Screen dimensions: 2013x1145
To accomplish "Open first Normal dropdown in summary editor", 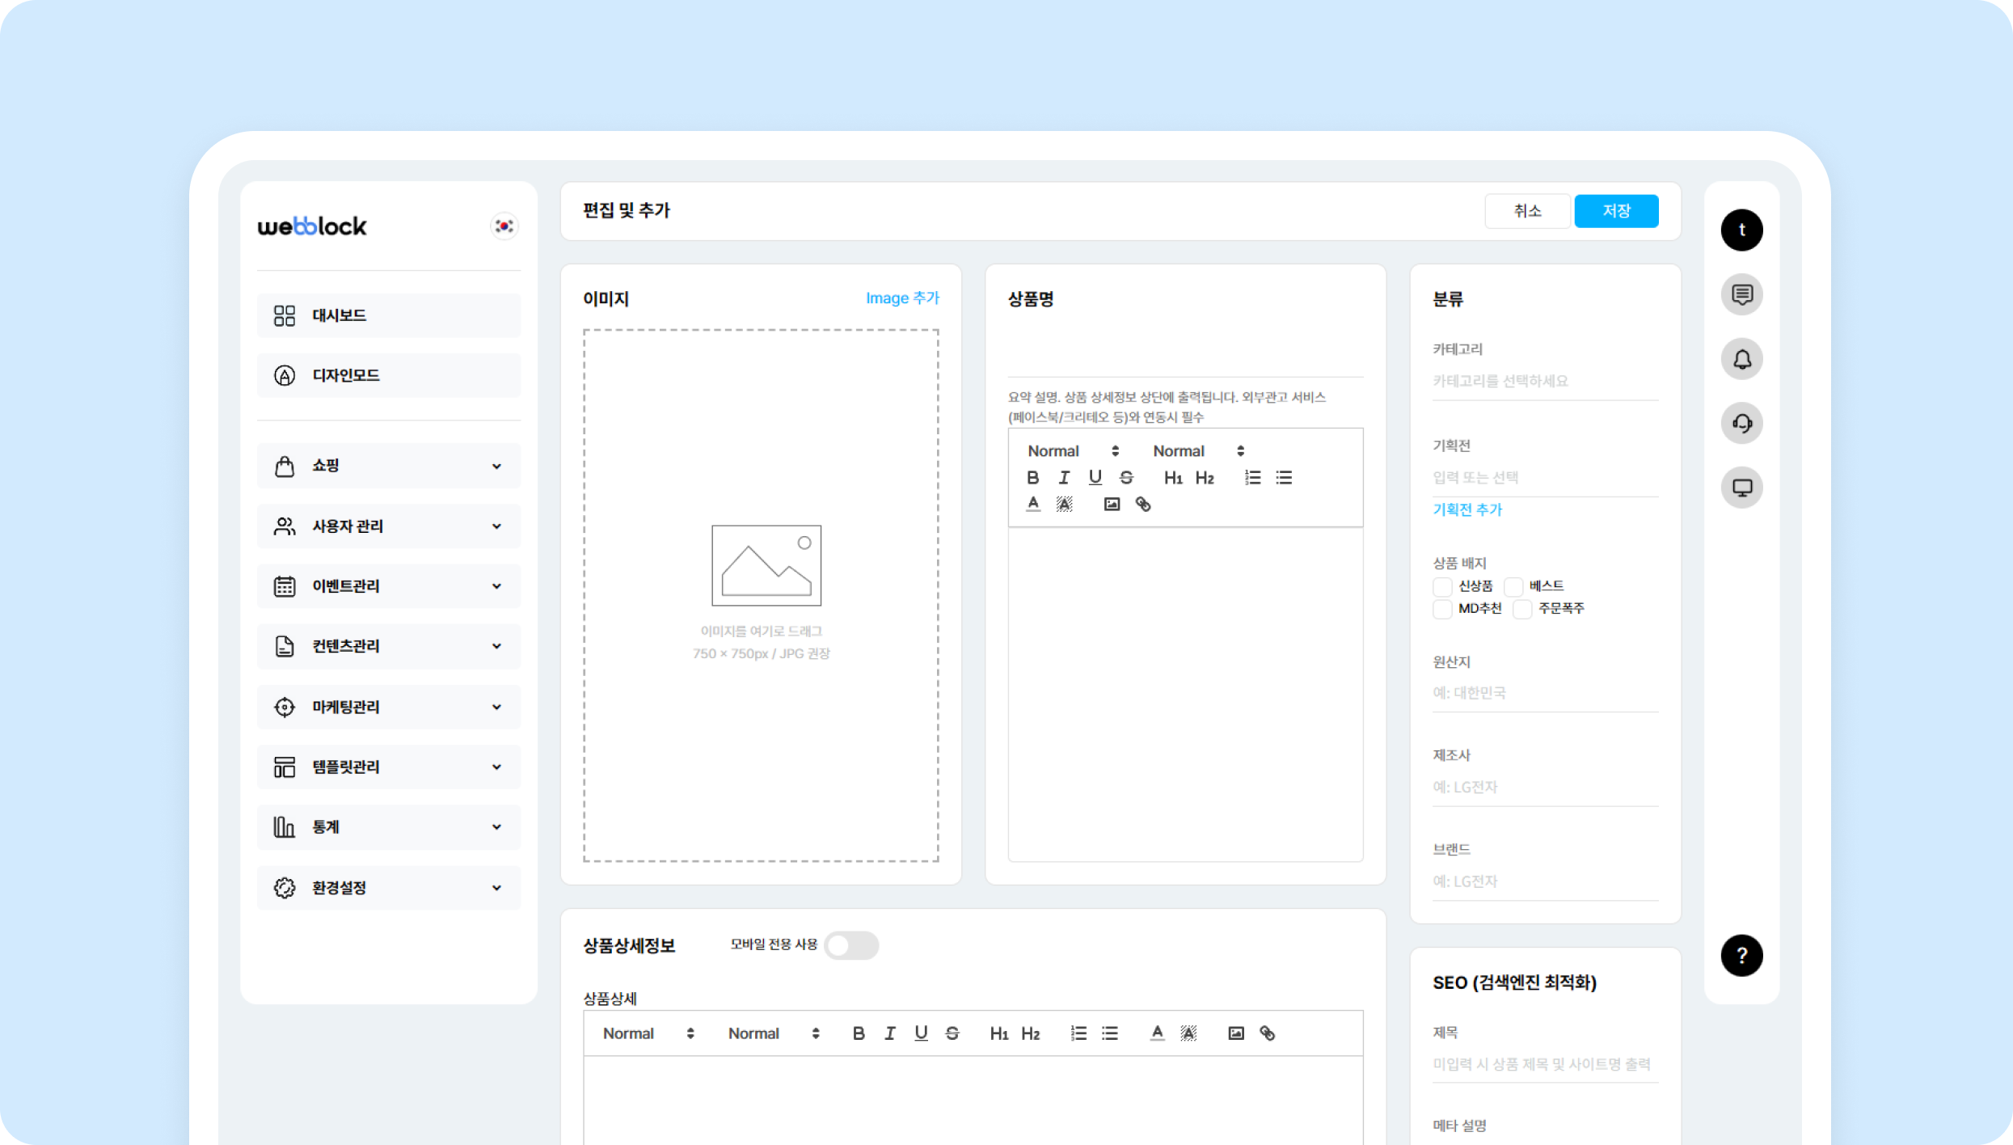I will (1072, 451).
